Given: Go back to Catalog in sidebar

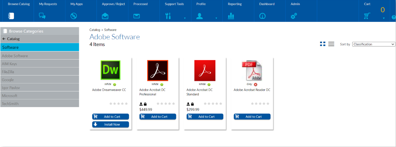Looking at the screenshot, I should [x=11, y=39].
